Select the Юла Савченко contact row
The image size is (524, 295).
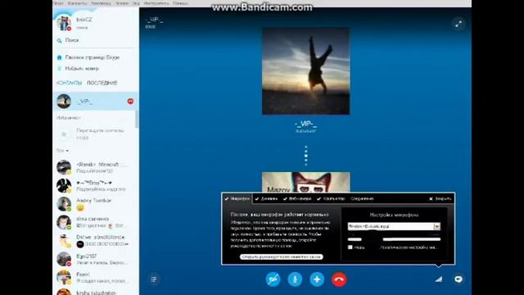click(x=96, y=222)
